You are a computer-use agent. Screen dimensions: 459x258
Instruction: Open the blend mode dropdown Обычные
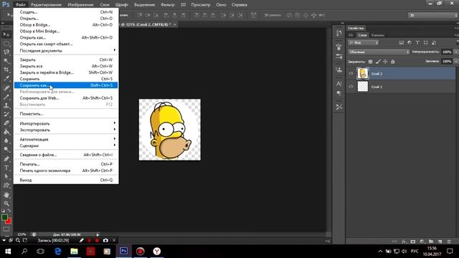tap(379, 52)
